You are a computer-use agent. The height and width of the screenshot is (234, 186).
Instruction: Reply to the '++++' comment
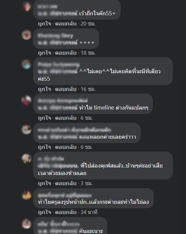pos(66,53)
